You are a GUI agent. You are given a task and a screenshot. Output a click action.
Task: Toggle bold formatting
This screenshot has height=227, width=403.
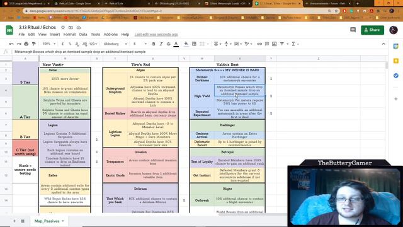click(154, 44)
